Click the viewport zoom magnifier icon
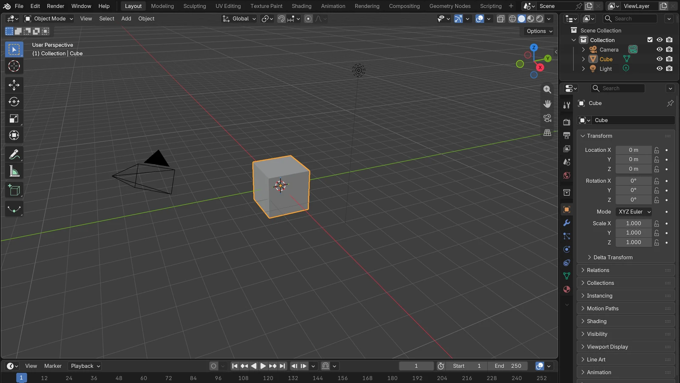Image resolution: width=680 pixels, height=383 pixels. coord(547,89)
